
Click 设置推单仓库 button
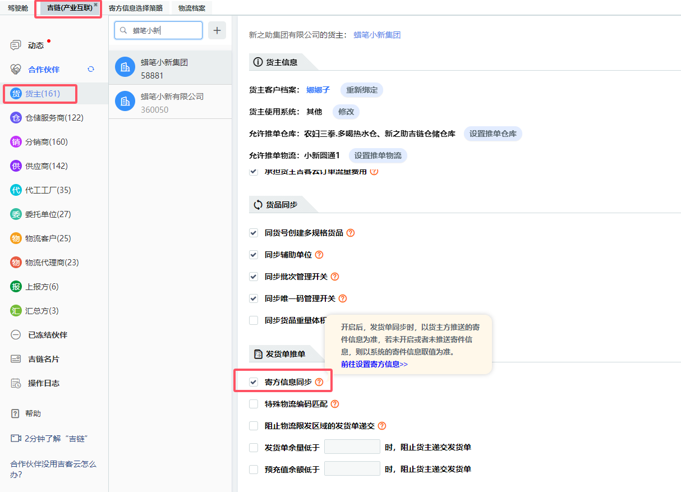[493, 134]
